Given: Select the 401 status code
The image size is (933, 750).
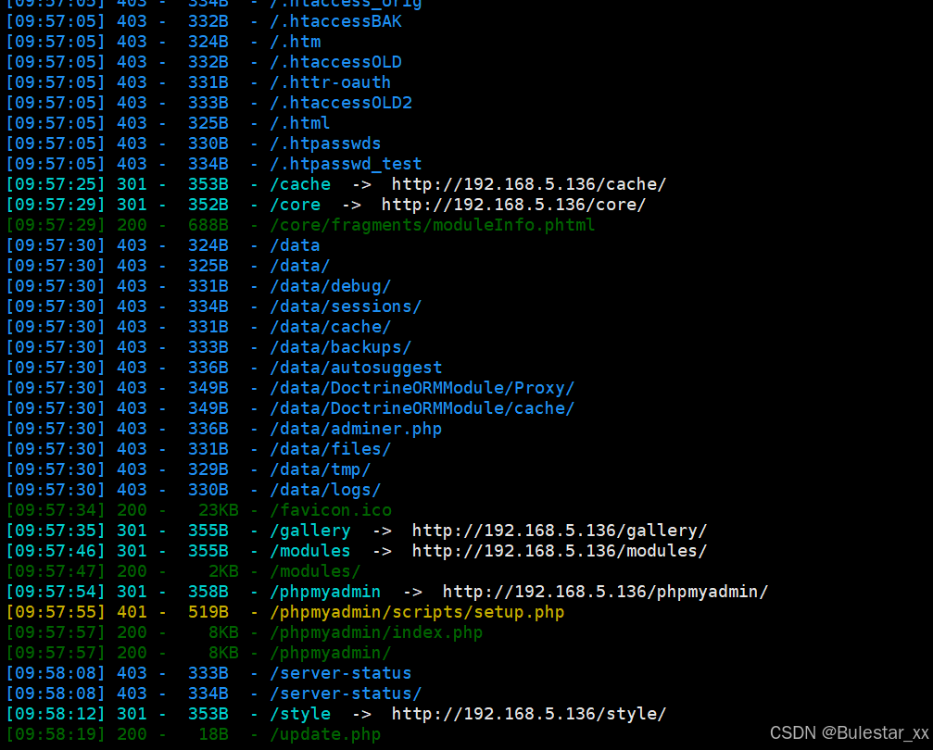Looking at the screenshot, I should click(x=132, y=611).
